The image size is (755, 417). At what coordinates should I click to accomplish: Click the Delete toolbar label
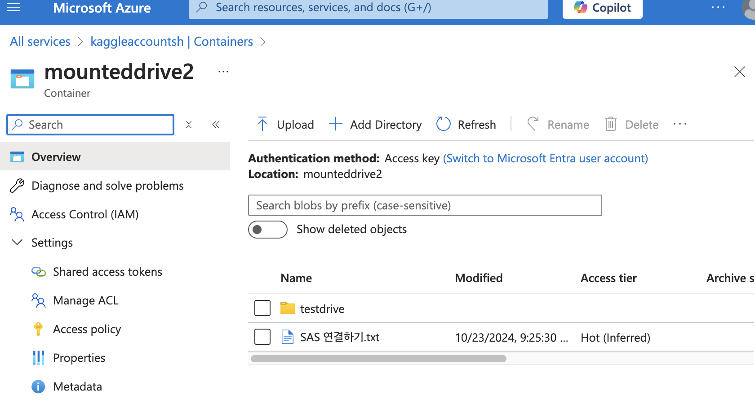tap(642, 125)
